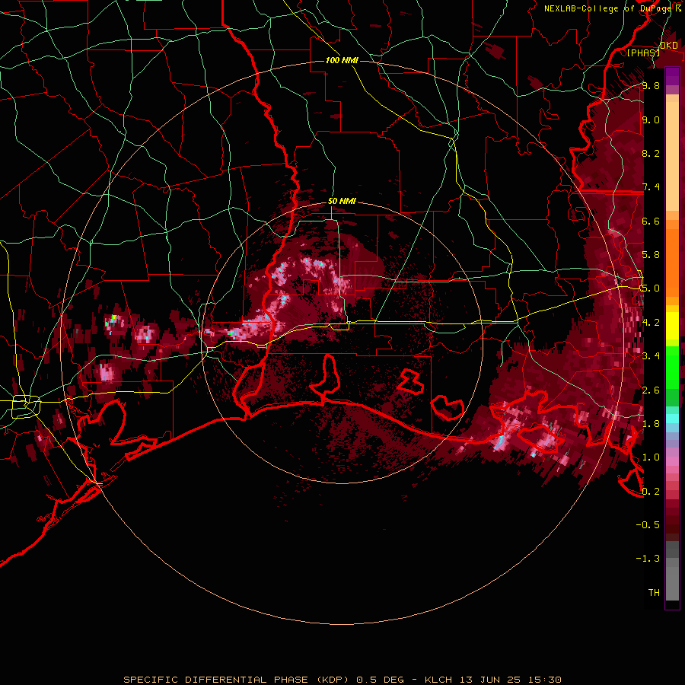Viewport: 685px width, 685px height.
Task: Click the [PHAS] units label
Action: pos(643,53)
